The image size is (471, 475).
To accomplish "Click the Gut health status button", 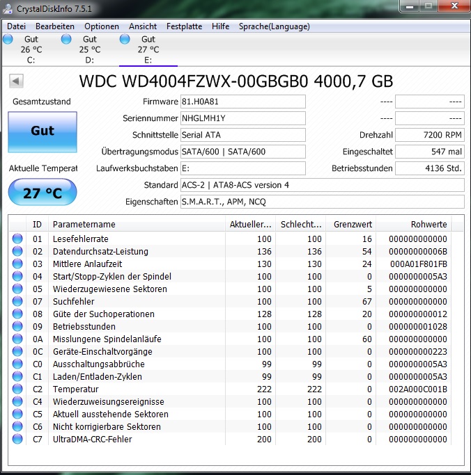I will (x=43, y=131).
